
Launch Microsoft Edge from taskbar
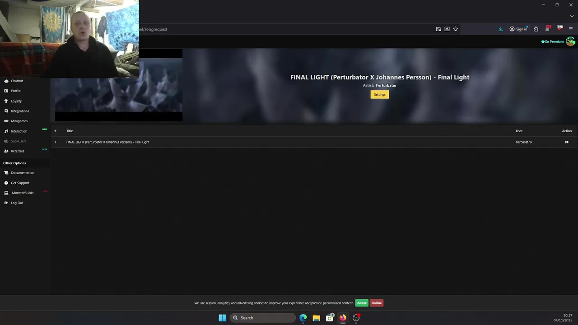[303, 318]
